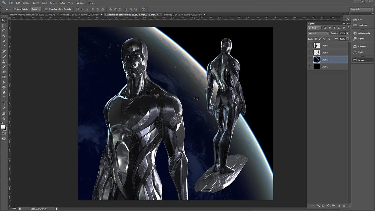Select the Lasso tool

pyautogui.click(x=4, y=30)
